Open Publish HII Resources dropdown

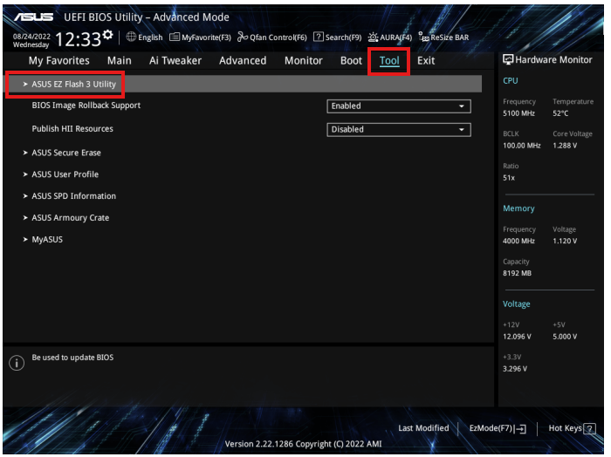click(x=399, y=130)
